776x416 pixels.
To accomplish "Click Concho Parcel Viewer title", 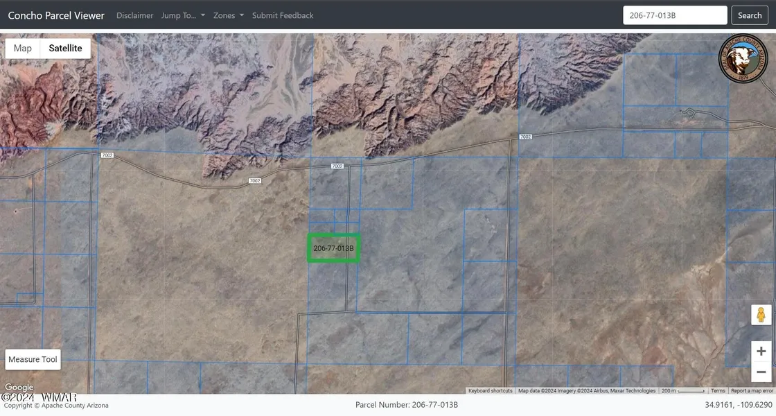I will click(x=56, y=15).
